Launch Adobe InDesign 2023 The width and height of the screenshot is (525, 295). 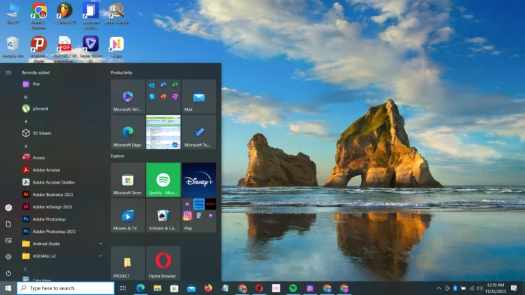coord(62,207)
